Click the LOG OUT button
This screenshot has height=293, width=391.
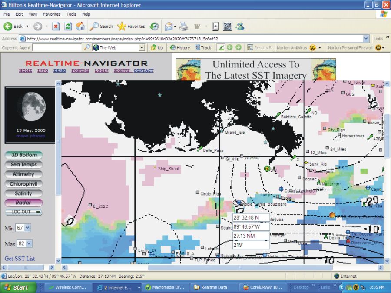click(x=24, y=212)
